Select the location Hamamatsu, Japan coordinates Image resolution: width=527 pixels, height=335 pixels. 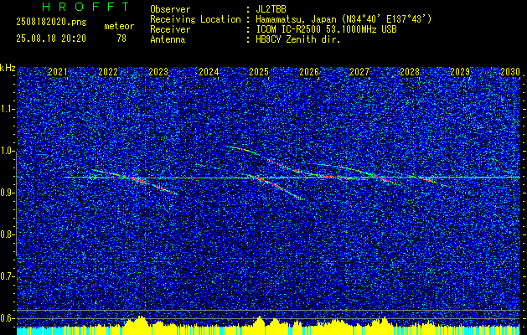[344, 19]
